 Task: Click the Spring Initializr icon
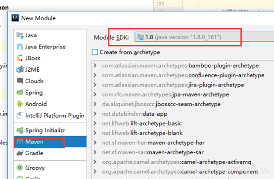coord(20,130)
